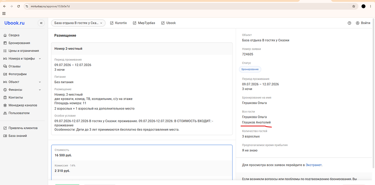Expand the Номера и тарифы submenu chevron

click(x=40, y=59)
